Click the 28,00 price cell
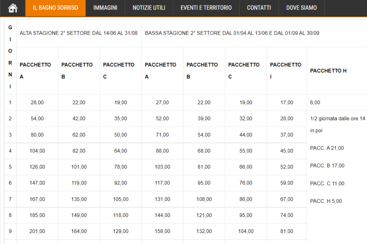This screenshot has height=244, width=367. [x=37, y=103]
